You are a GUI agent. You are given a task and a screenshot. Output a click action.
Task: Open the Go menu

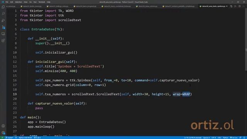30,2
